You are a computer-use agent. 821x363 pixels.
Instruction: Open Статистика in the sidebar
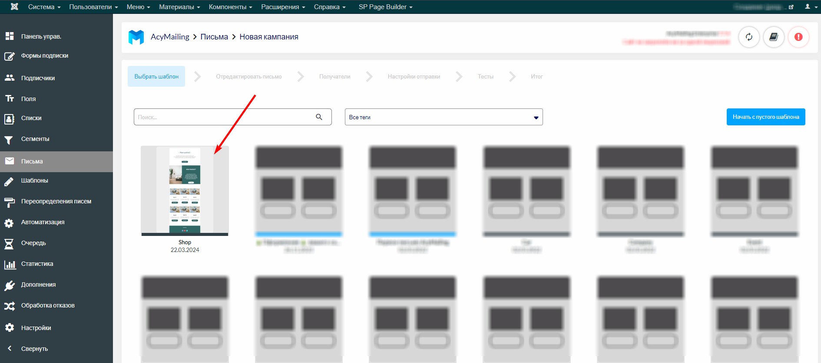click(x=37, y=264)
